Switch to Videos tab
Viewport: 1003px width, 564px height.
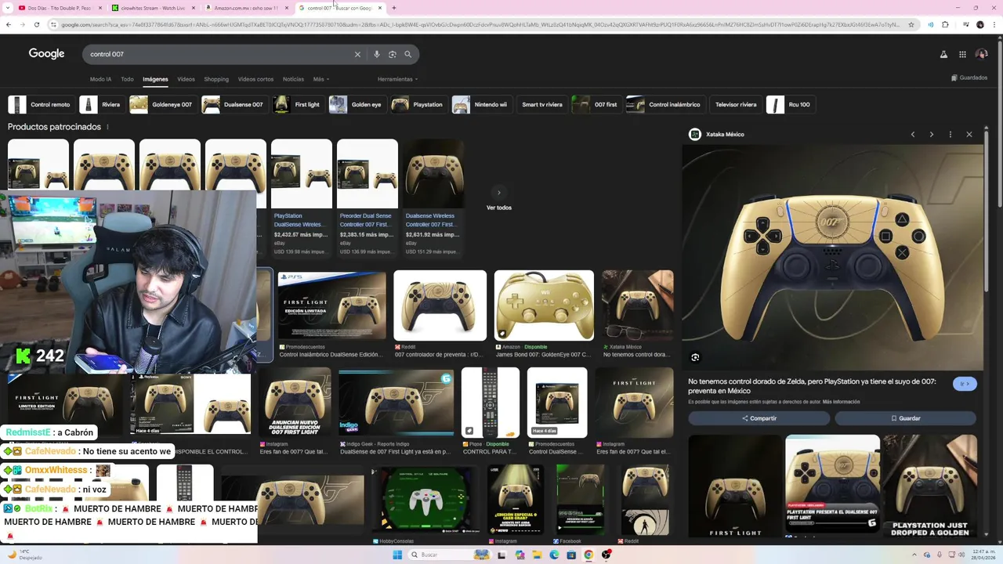186,79
